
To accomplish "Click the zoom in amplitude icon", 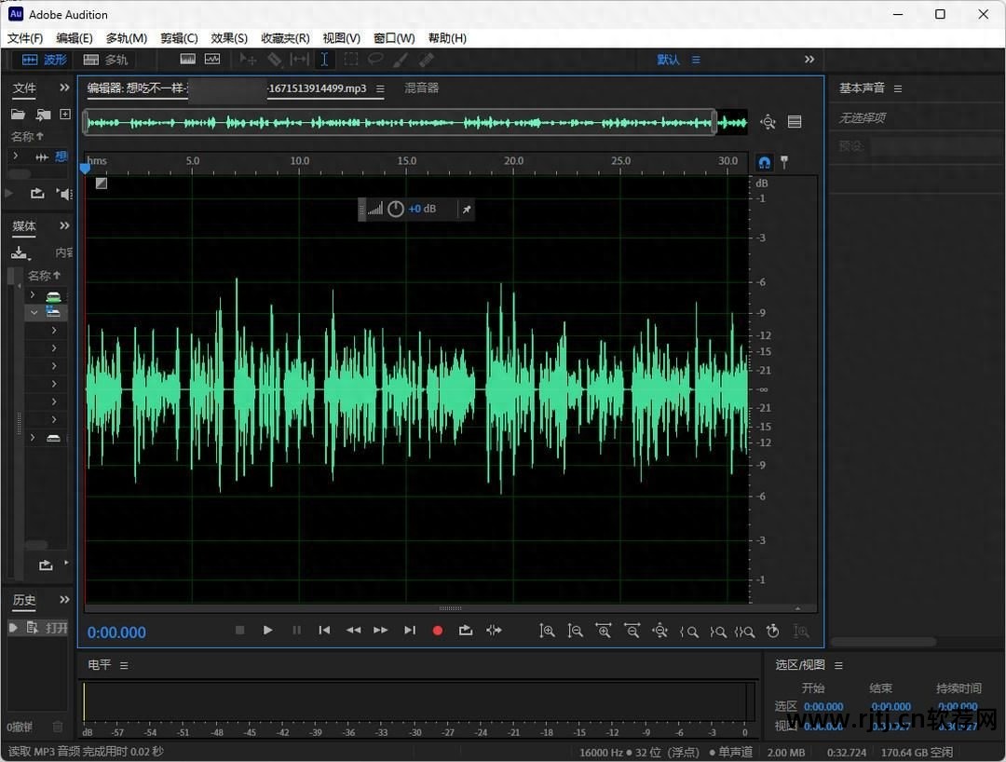I will point(547,631).
